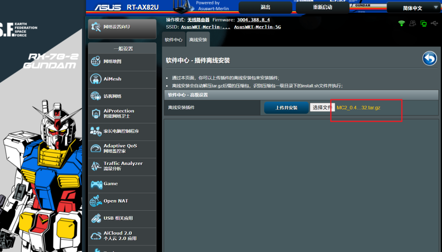Click the first AsusWRT-Merlin-... SSID link
This screenshot has width=442, height=252.
205,27
